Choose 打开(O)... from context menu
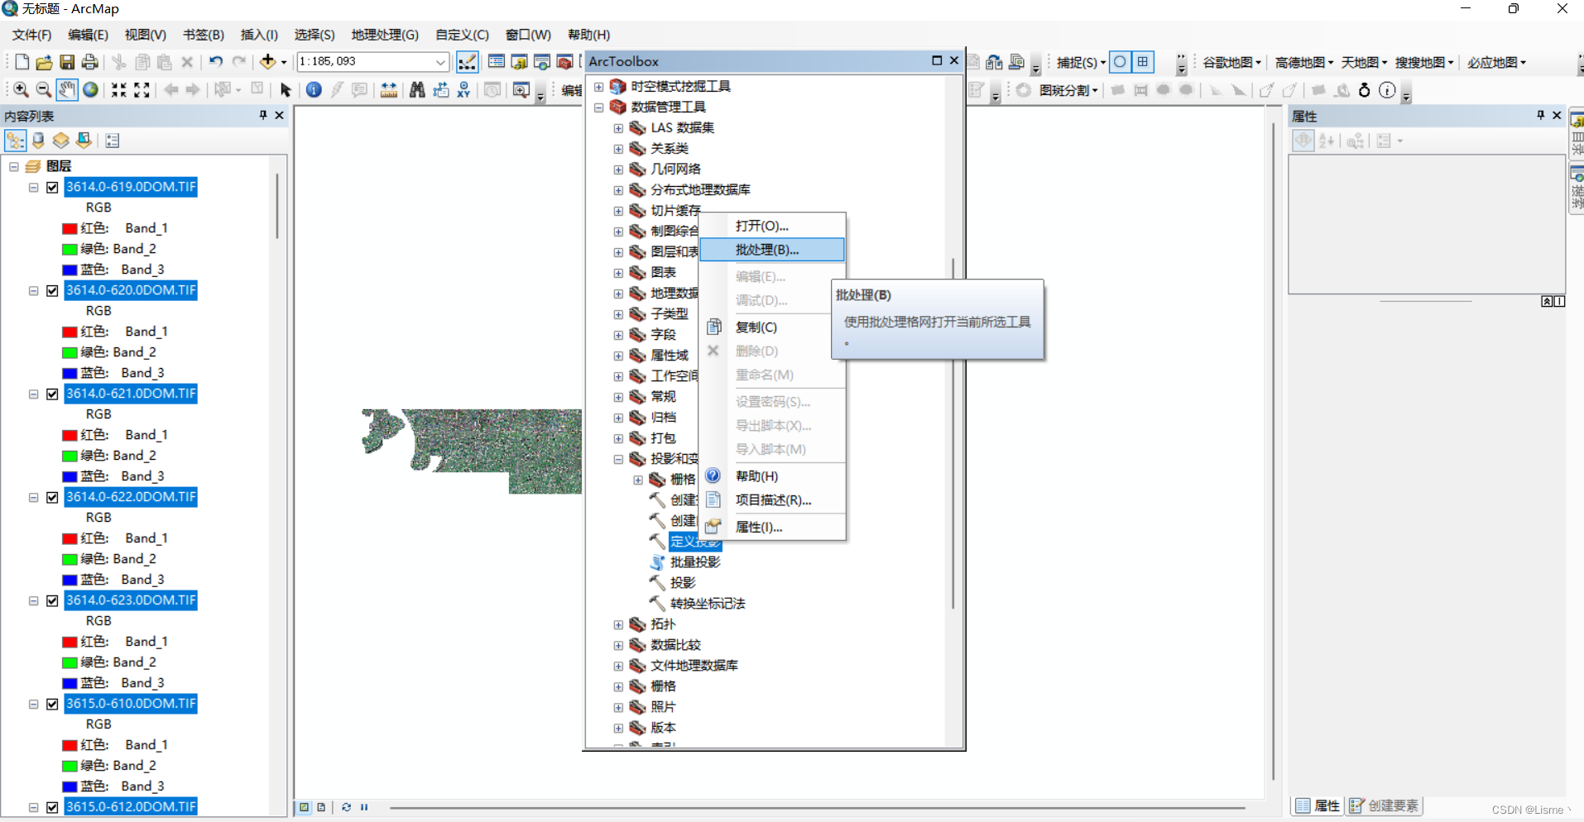 [772, 226]
